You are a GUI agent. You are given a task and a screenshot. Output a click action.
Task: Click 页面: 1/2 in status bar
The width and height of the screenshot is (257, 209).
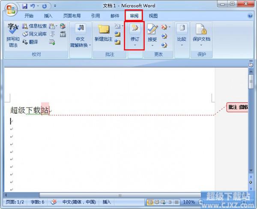click(15, 202)
